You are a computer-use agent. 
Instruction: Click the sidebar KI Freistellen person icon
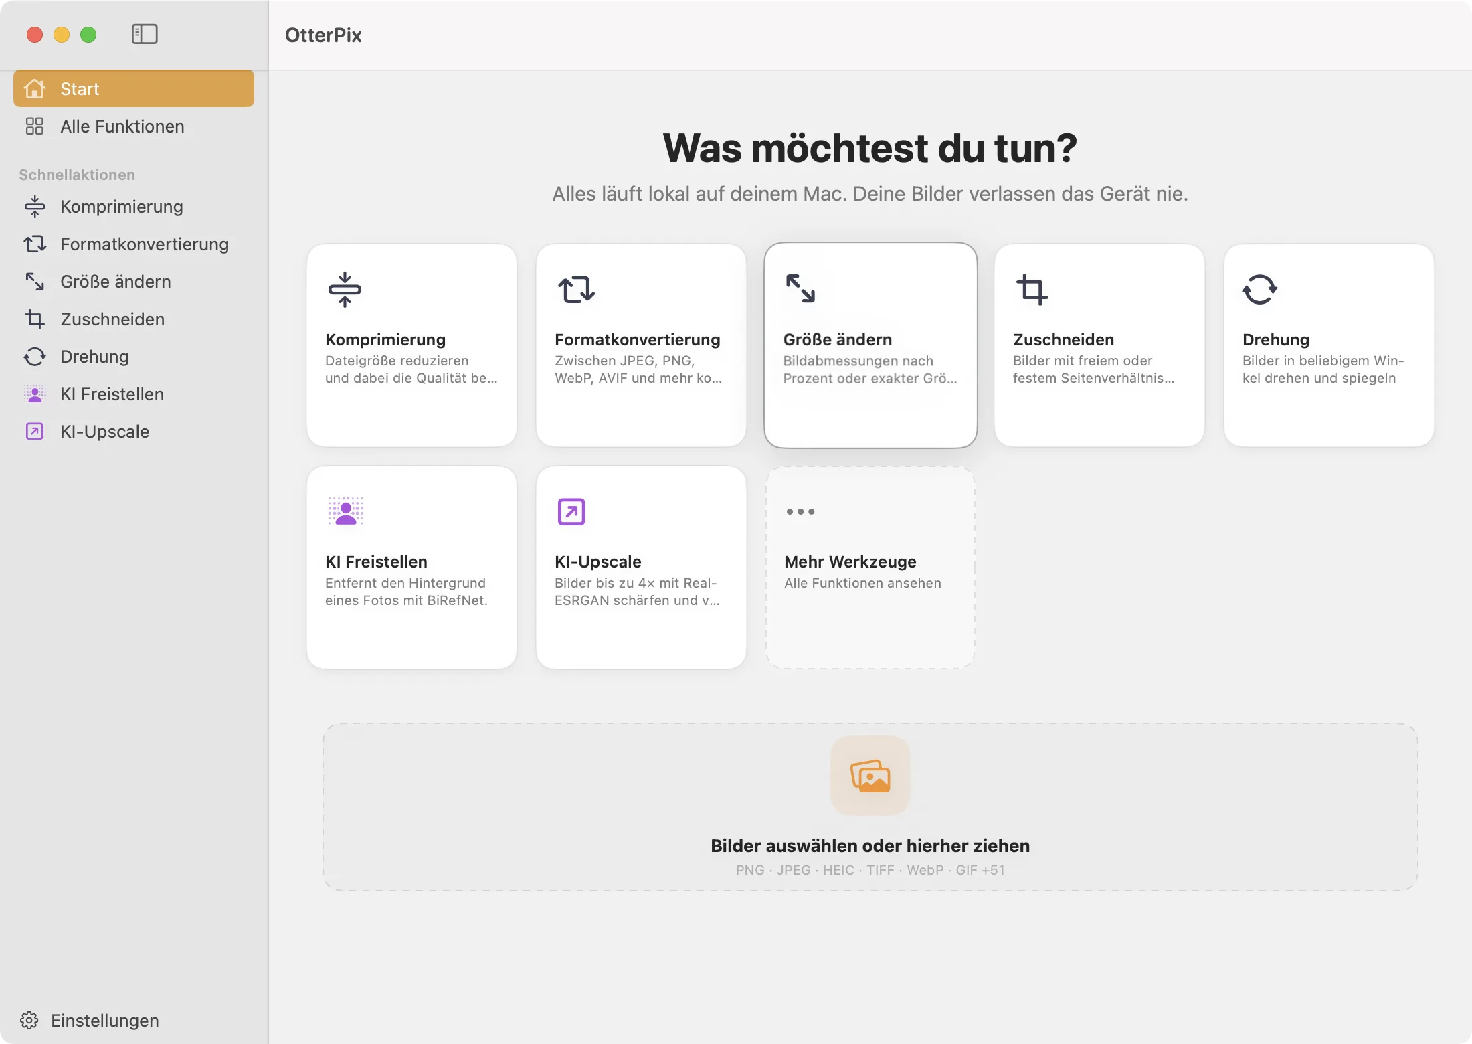(x=35, y=394)
